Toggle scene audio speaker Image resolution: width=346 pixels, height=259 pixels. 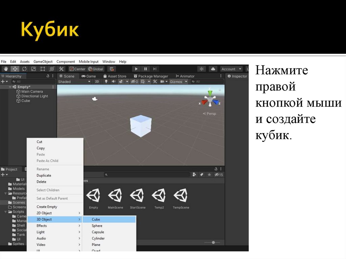point(114,82)
